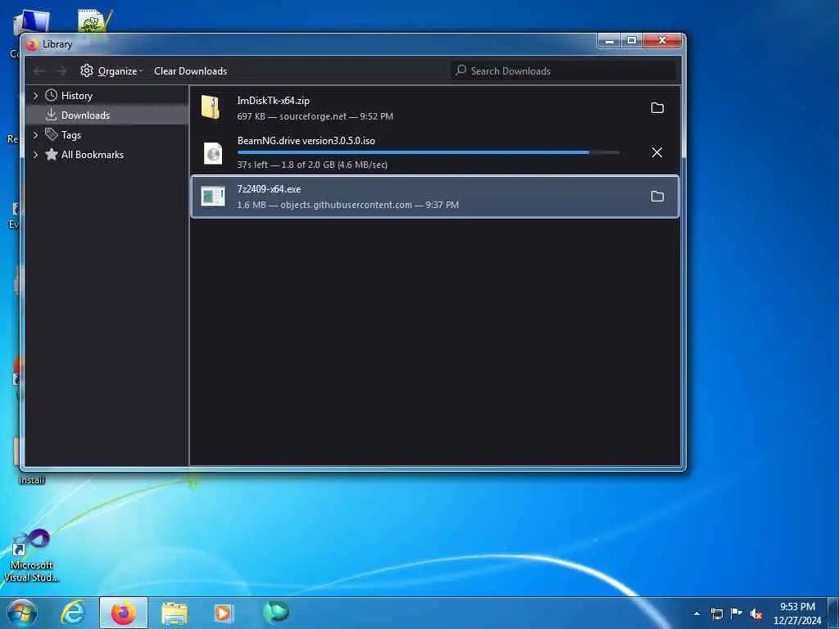This screenshot has height=629, width=839.
Task: Click the green round taskbar app icon
Action: 276,612
